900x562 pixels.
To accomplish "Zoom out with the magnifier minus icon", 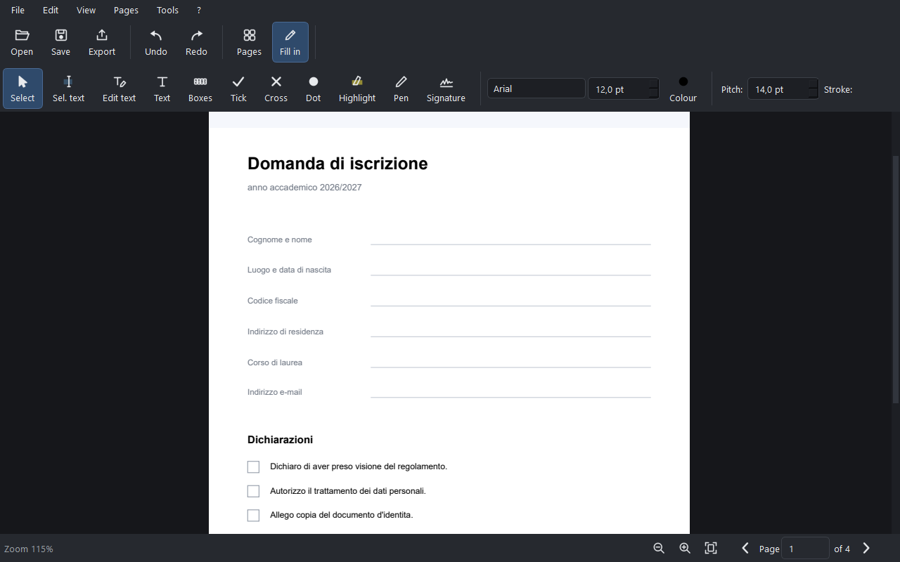I will coord(659,548).
